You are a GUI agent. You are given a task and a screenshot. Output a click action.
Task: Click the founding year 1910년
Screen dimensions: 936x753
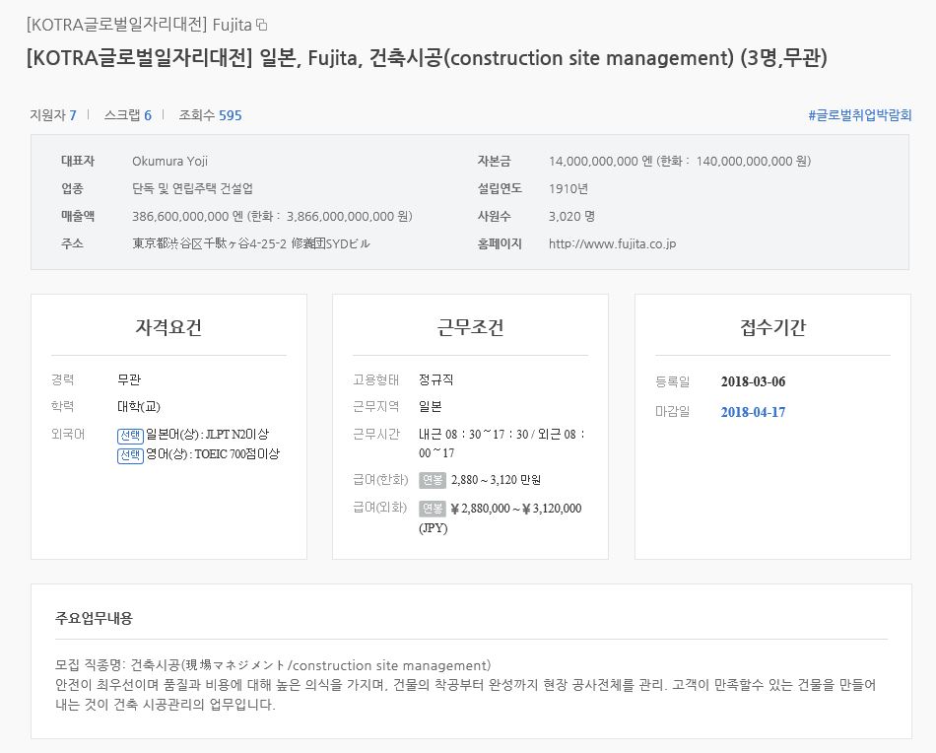pyautogui.click(x=568, y=188)
